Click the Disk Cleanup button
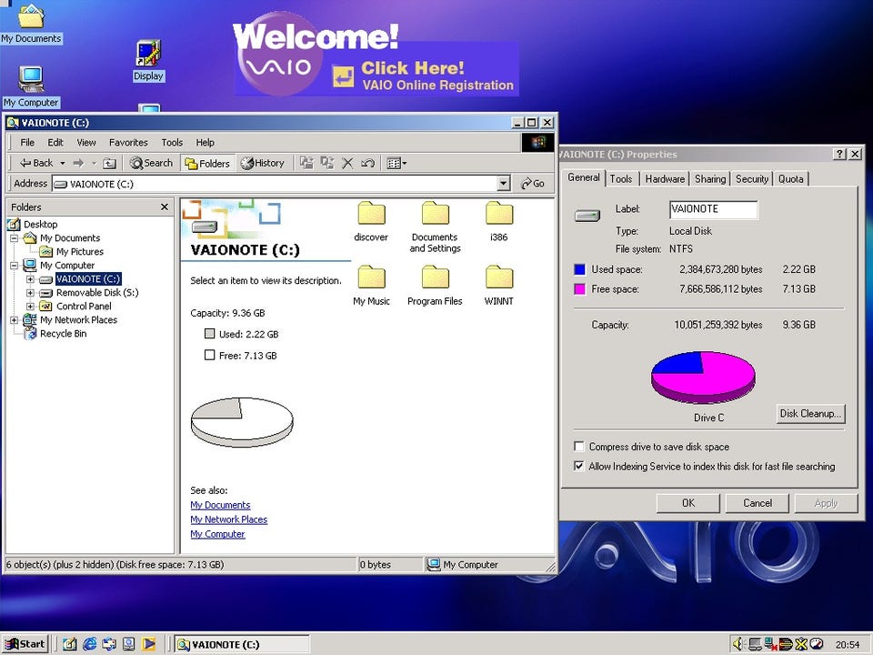Image resolution: width=873 pixels, height=655 pixels. [x=810, y=414]
